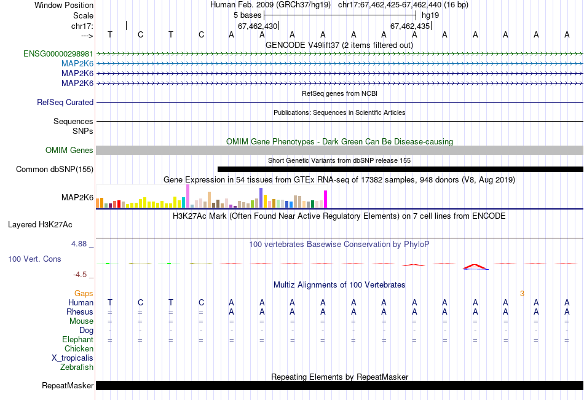Screen dimensions: 584x400
Task: Click the 67,462,435 position marker
Action: click(411, 26)
